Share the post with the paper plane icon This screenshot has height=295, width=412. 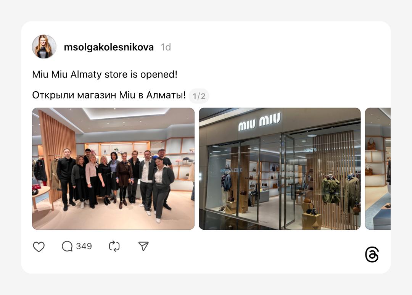(143, 246)
